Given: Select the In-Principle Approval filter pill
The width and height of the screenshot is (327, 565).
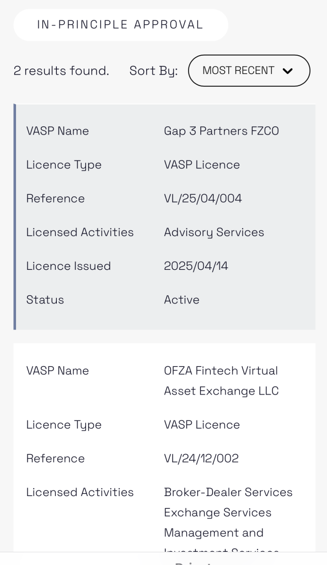Looking at the screenshot, I should point(121,25).
